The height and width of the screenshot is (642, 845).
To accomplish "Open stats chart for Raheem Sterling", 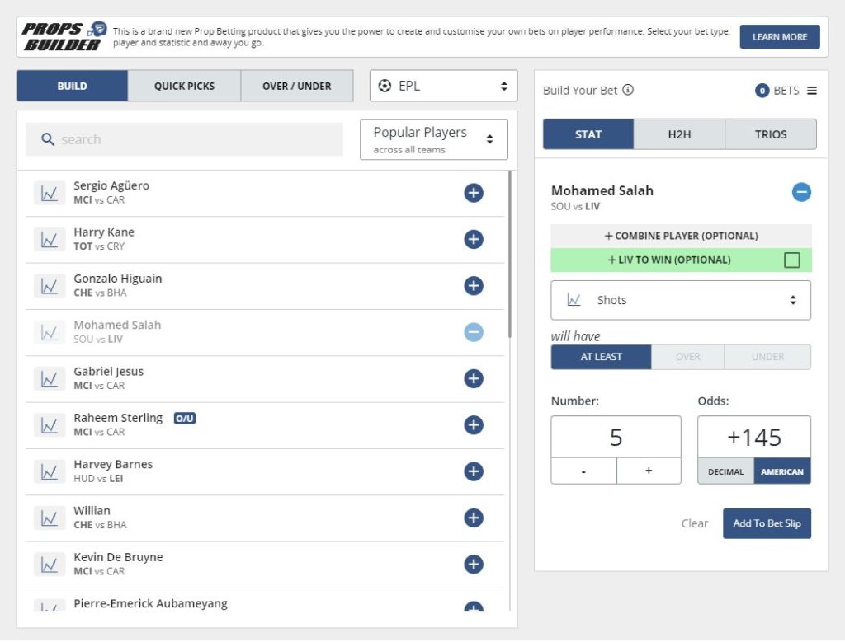I will tap(49, 425).
